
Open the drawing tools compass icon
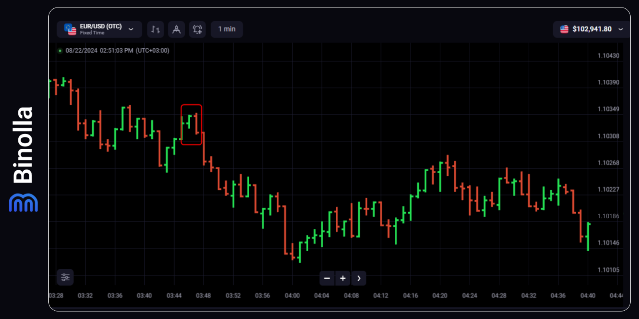[176, 29]
